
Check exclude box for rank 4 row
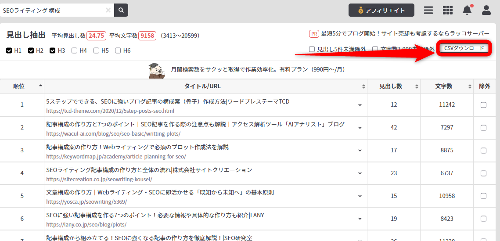click(x=483, y=173)
